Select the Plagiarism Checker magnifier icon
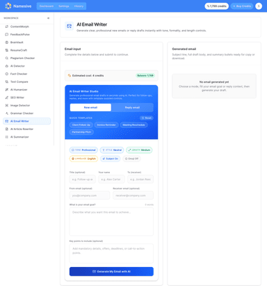The image size is (267, 290). click(x=7, y=58)
